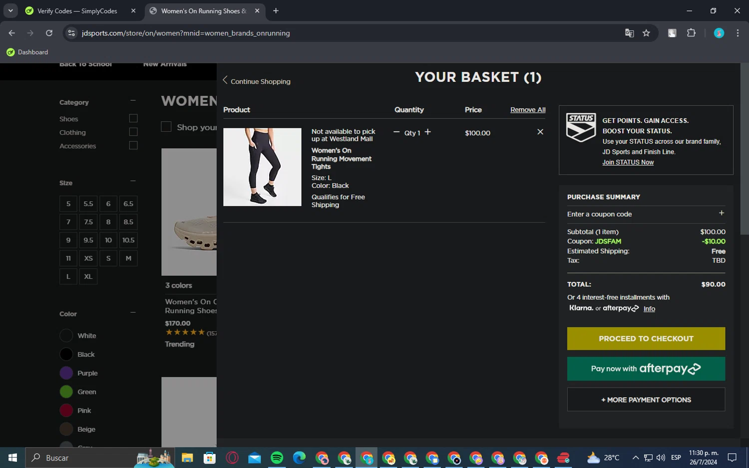Check the Shoes category checkbox
749x468 pixels.
(x=133, y=118)
